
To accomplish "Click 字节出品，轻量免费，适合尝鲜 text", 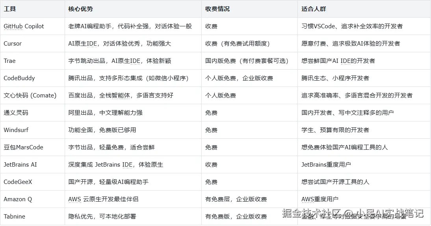I will coord(111,147).
